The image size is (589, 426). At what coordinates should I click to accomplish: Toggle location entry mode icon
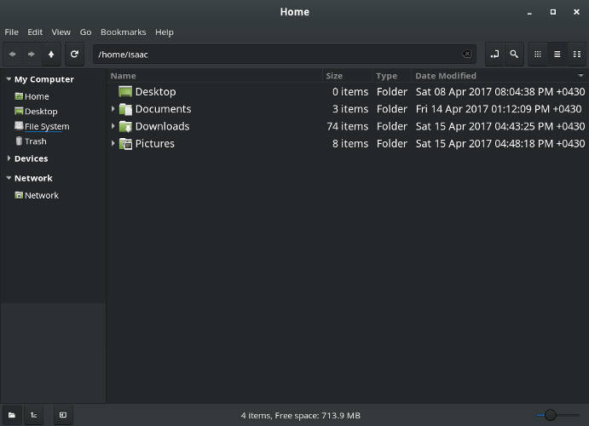[494, 55]
